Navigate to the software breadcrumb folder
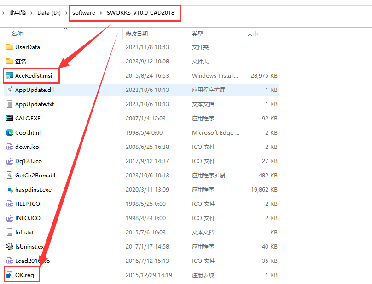 pyautogui.click(x=84, y=13)
